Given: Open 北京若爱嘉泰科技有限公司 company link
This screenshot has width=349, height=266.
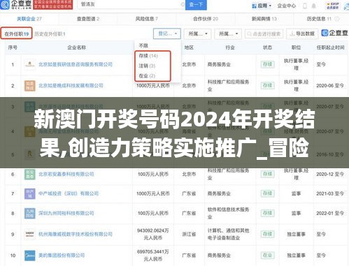Looking at the screenshot, I should click(x=66, y=174).
